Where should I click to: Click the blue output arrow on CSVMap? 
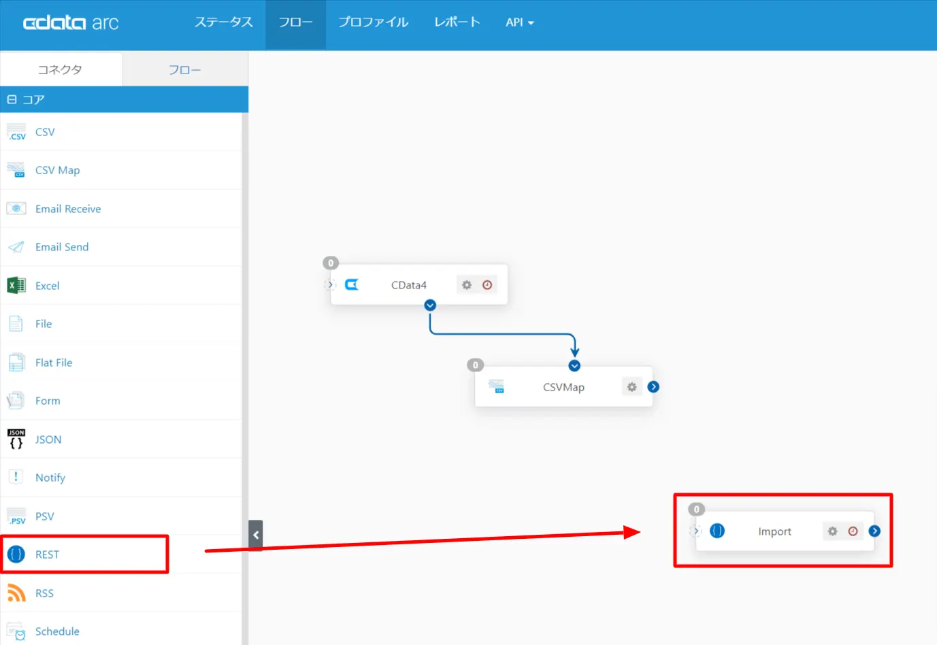653,387
